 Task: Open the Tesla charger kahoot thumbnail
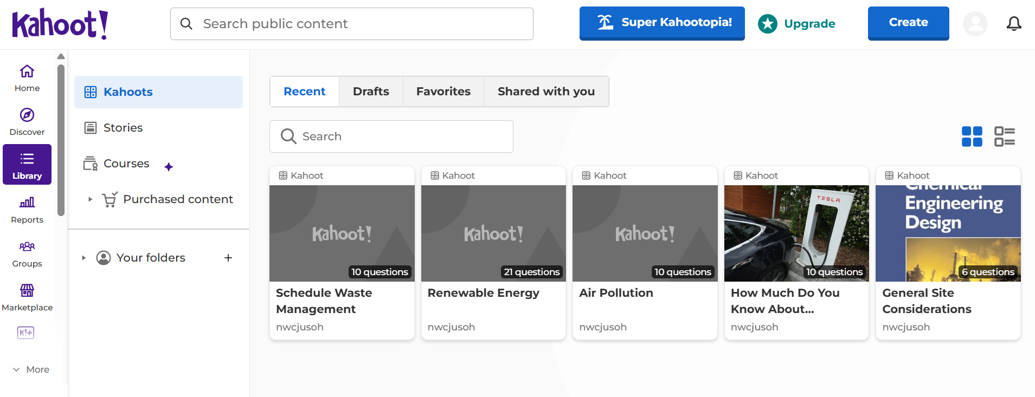coord(796,233)
